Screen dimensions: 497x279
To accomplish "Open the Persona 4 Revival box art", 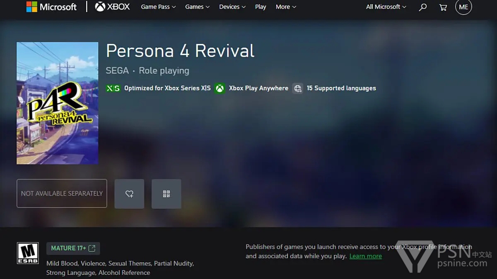I will (x=58, y=103).
